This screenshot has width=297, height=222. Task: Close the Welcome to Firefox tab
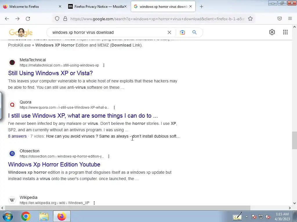tap(60, 6)
